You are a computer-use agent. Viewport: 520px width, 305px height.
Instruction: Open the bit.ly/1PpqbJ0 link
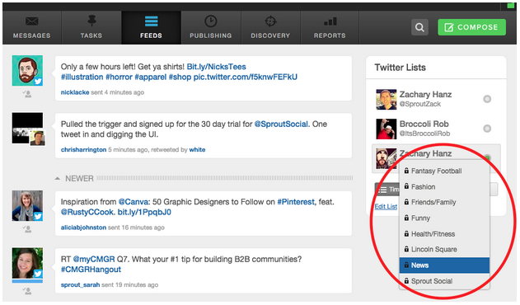(x=144, y=212)
